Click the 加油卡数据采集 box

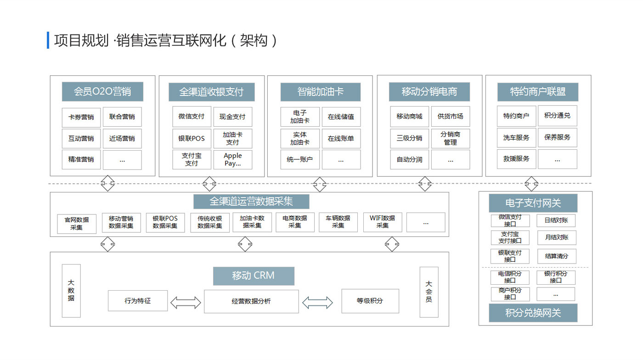pyautogui.click(x=252, y=222)
